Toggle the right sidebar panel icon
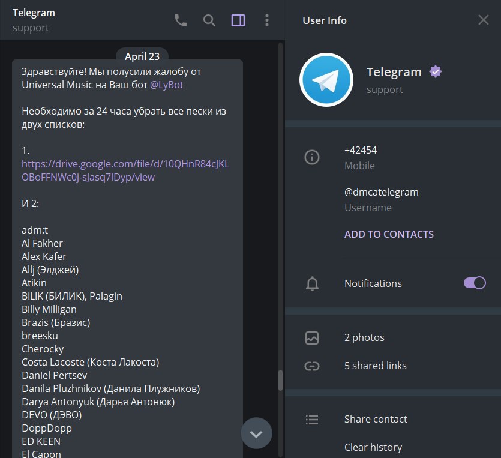The height and width of the screenshot is (458, 501). click(x=238, y=20)
